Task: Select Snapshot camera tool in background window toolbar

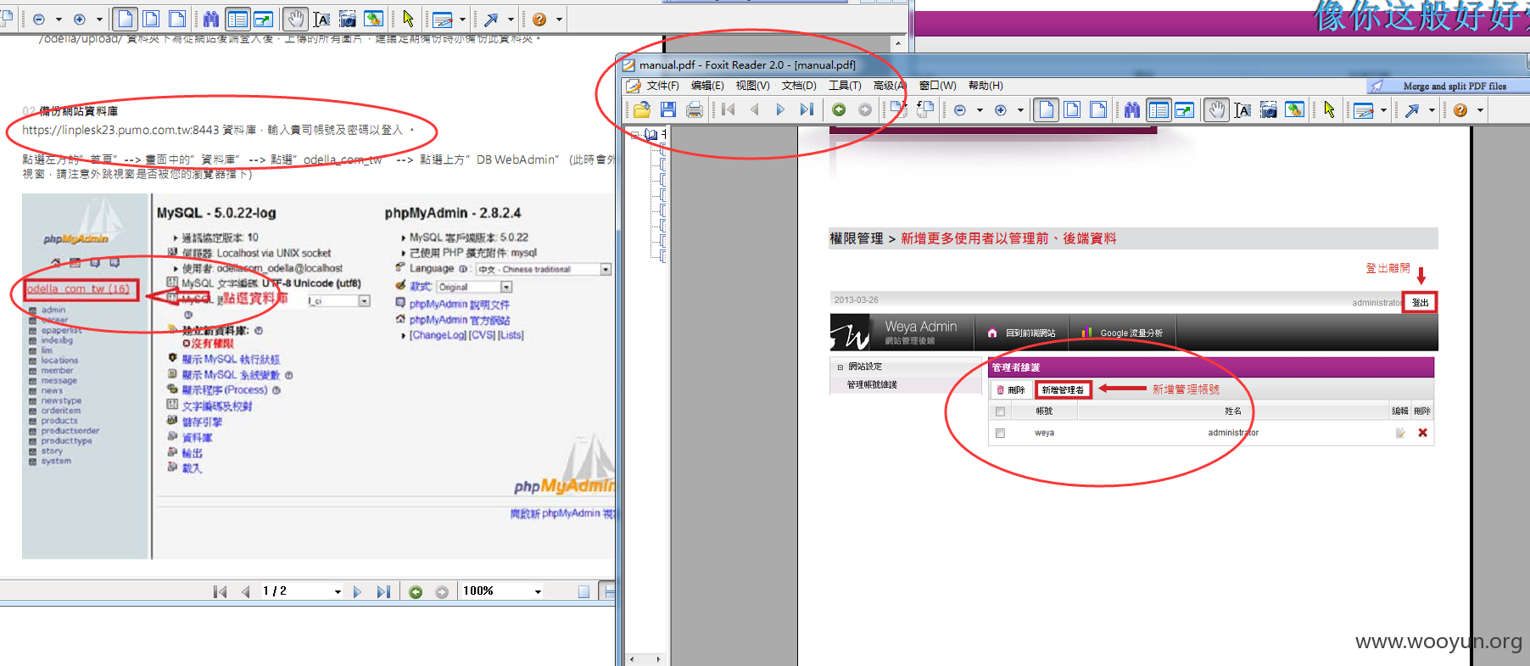Action: click(x=348, y=19)
